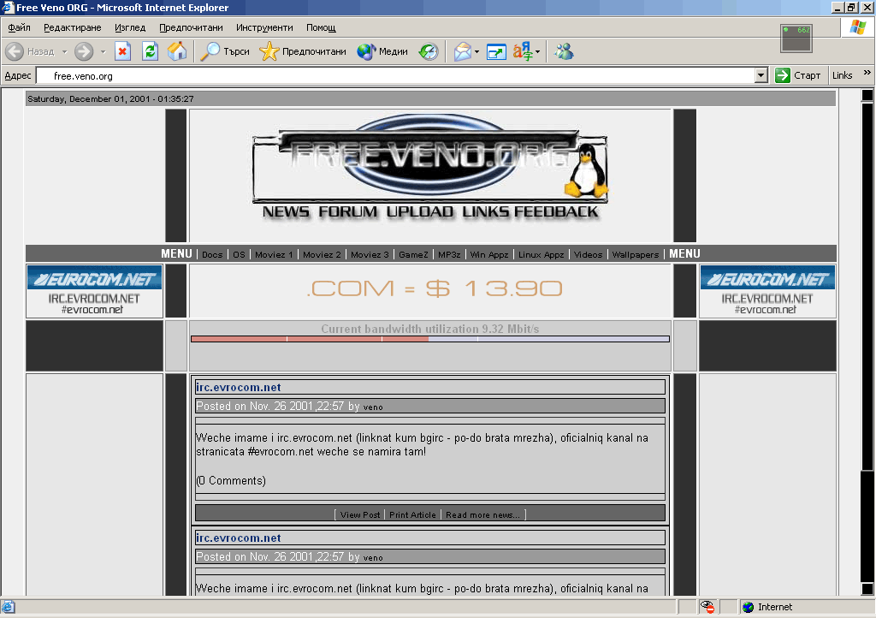Click the Mail envelope toolbar icon

[x=463, y=51]
